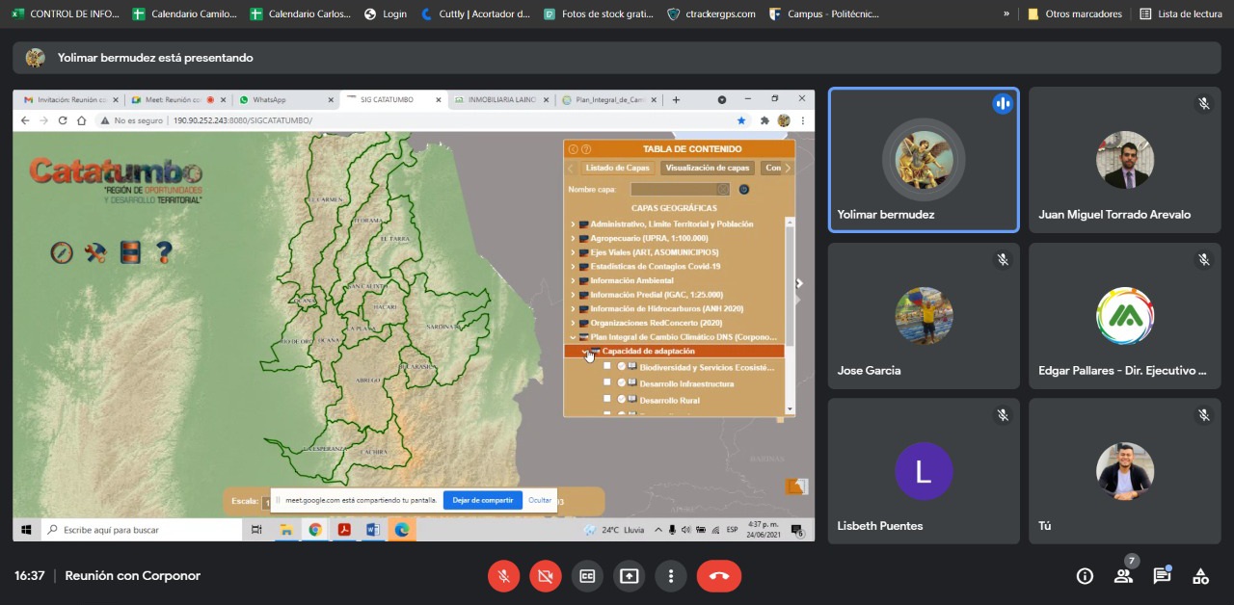Image resolution: width=1234 pixels, height=605 pixels.
Task: Check the Biodiversidad y Servicios Ecosistémicos layer checkbox
Action: [607, 367]
